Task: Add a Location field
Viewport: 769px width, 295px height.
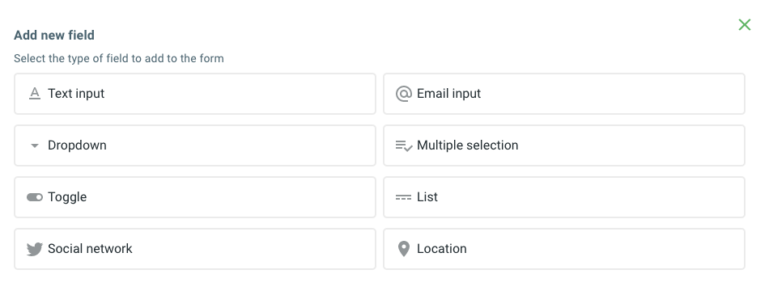Action: tap(564, 249)
